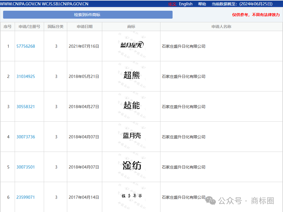
Task: Select the date 2021年07月16日
Action: tap(84, 46)
